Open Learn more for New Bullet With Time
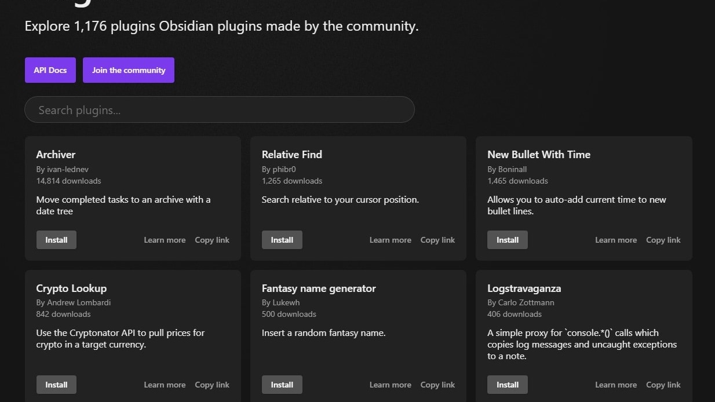 pyautogui.click(x=615, y=239)
